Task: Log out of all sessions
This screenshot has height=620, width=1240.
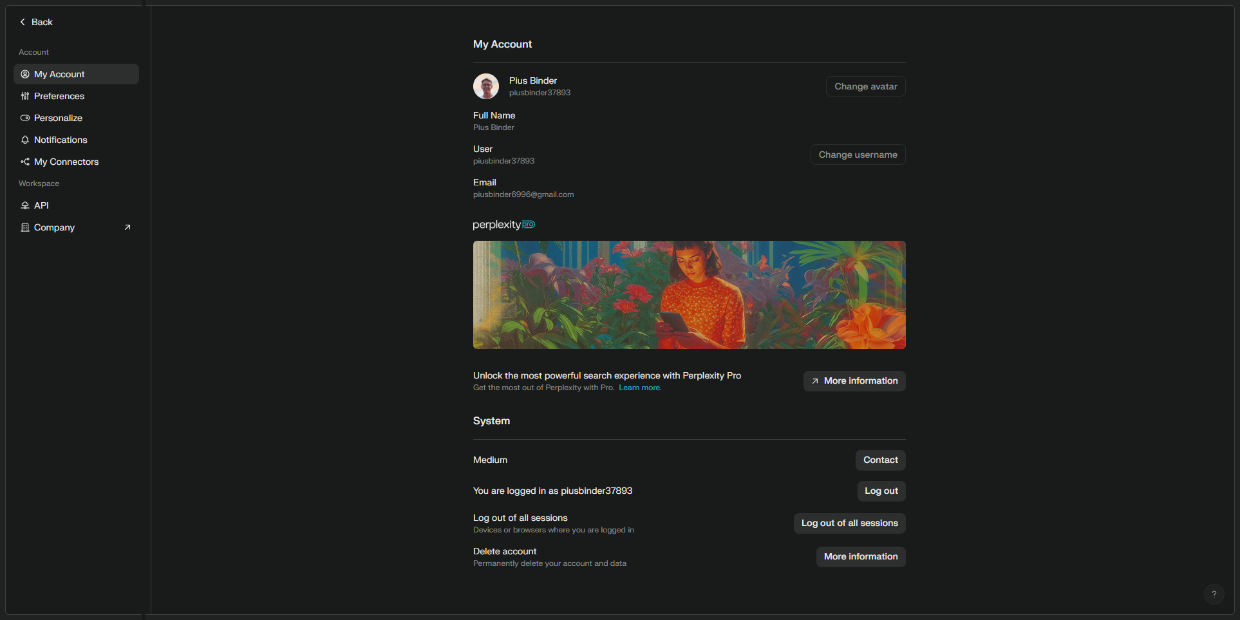Action: 849,523
